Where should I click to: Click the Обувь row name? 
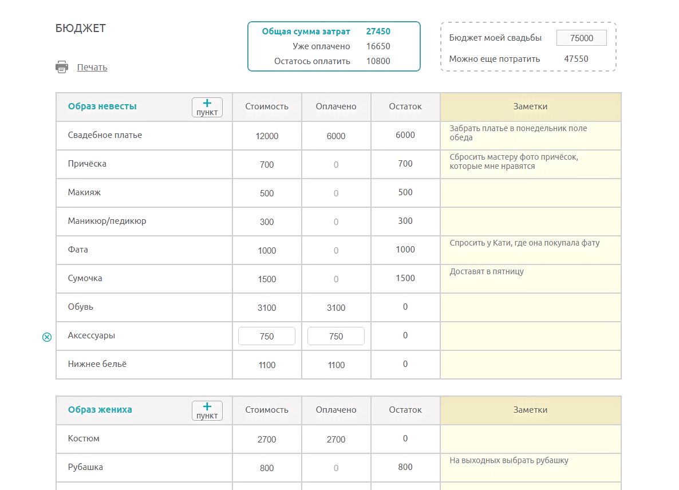coord(81,306)
